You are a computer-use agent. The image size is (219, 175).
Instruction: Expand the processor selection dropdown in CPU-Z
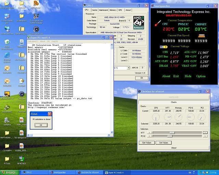tap(128, 68)
